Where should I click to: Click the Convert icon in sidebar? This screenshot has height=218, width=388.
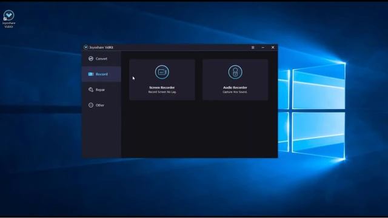pyautogui.click(x=91, y=59)
